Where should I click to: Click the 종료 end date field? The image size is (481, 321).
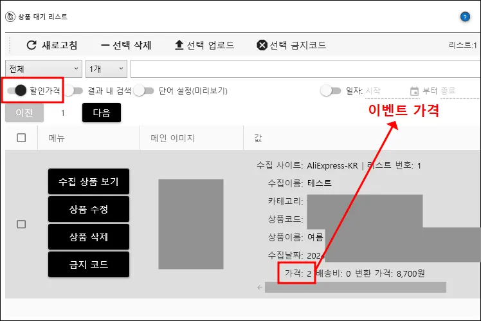pyautogui.click(x=460, y=91)
